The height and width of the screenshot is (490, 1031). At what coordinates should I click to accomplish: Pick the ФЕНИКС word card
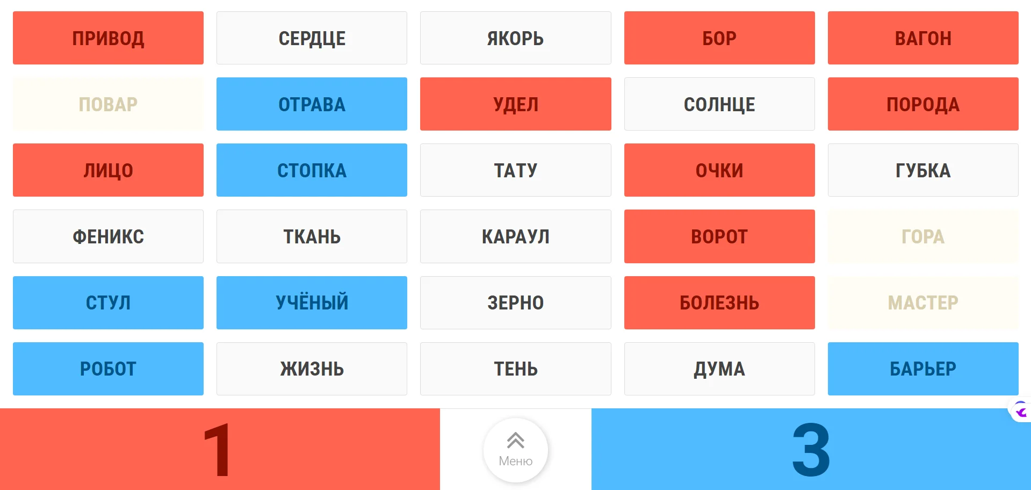pyautogui.click(x=108, y=236)
